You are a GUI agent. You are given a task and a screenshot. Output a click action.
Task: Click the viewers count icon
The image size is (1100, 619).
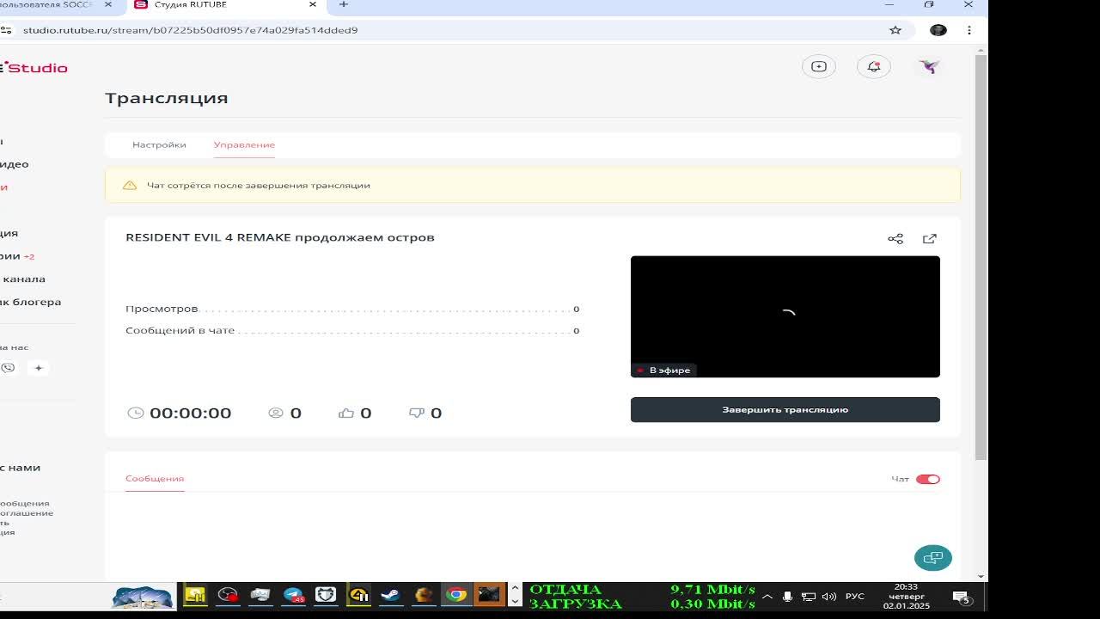[x=276, y=413]
